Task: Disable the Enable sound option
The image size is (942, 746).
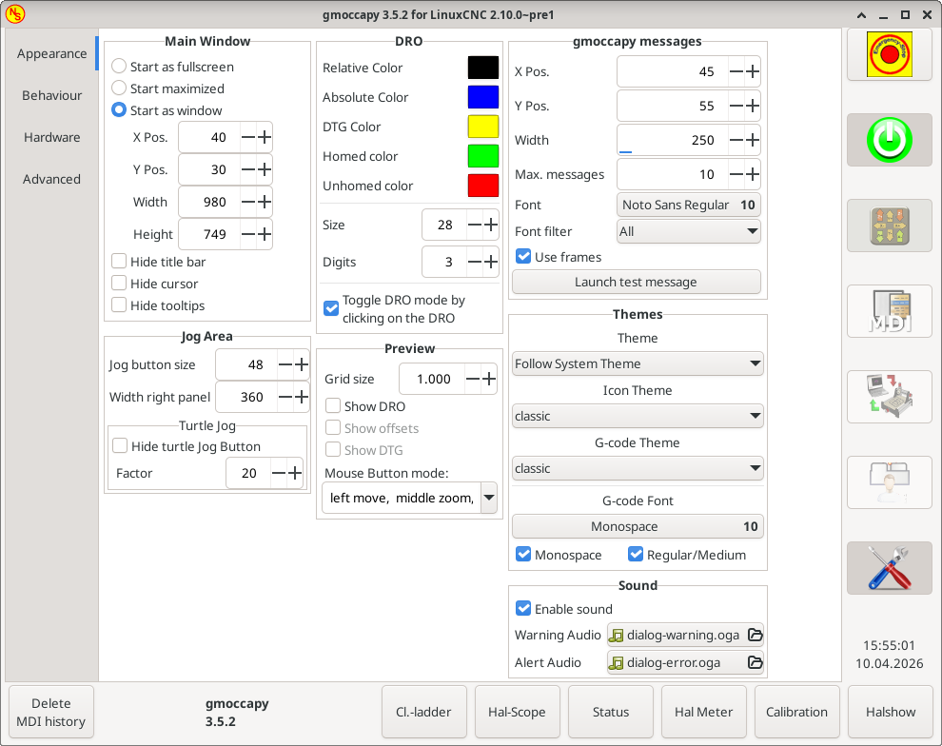Action: pos(523,609)
